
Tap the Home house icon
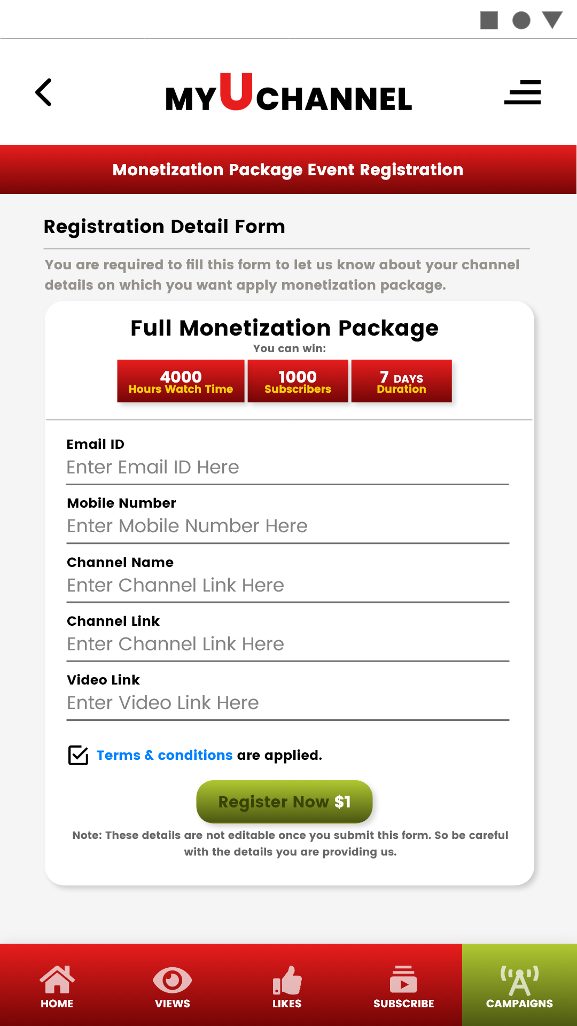point(57,980)
